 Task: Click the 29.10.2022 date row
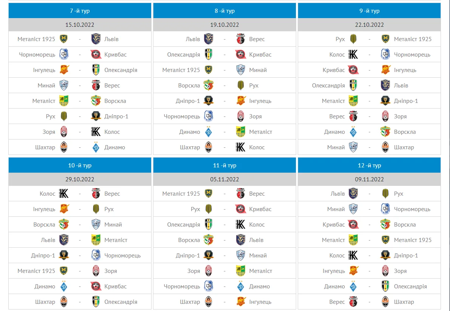coord(80,179)
